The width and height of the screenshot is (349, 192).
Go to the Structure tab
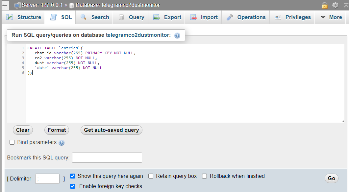tap(24, 17)
